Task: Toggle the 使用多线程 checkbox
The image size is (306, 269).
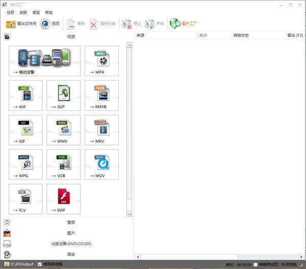Action: tap(40, 264)
